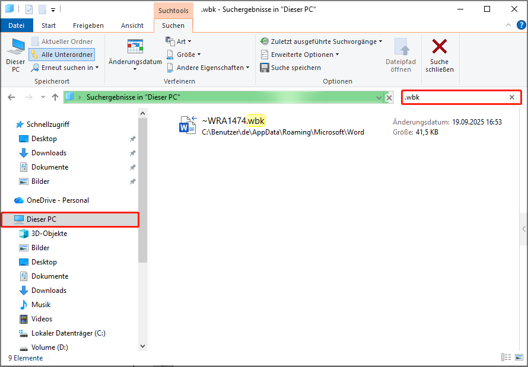Go forward with the right arrow
Viewport: 528px width, 367px height.
tap(29, 97)
